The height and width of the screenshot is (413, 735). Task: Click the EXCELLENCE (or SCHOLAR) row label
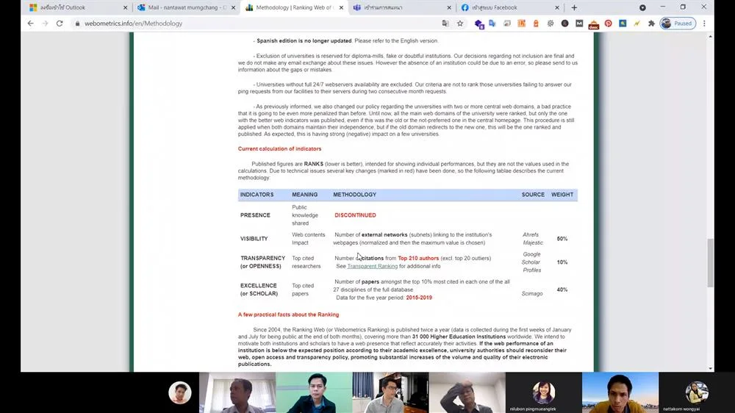(x=259, y=290)
